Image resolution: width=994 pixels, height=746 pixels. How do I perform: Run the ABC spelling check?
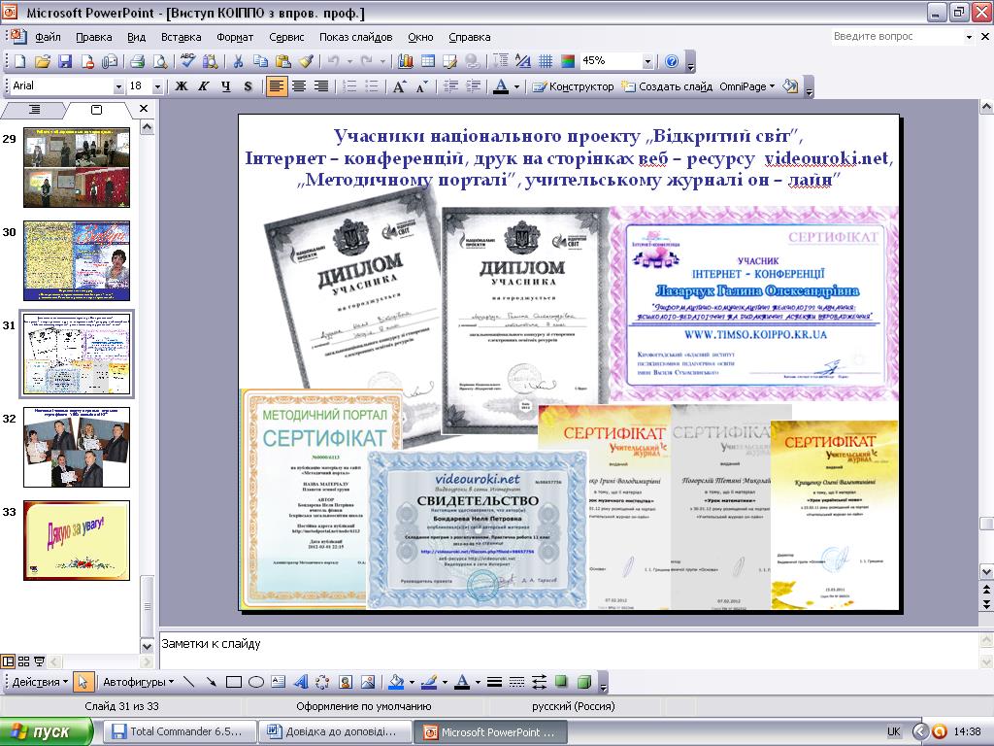click(x=187, y=61)
